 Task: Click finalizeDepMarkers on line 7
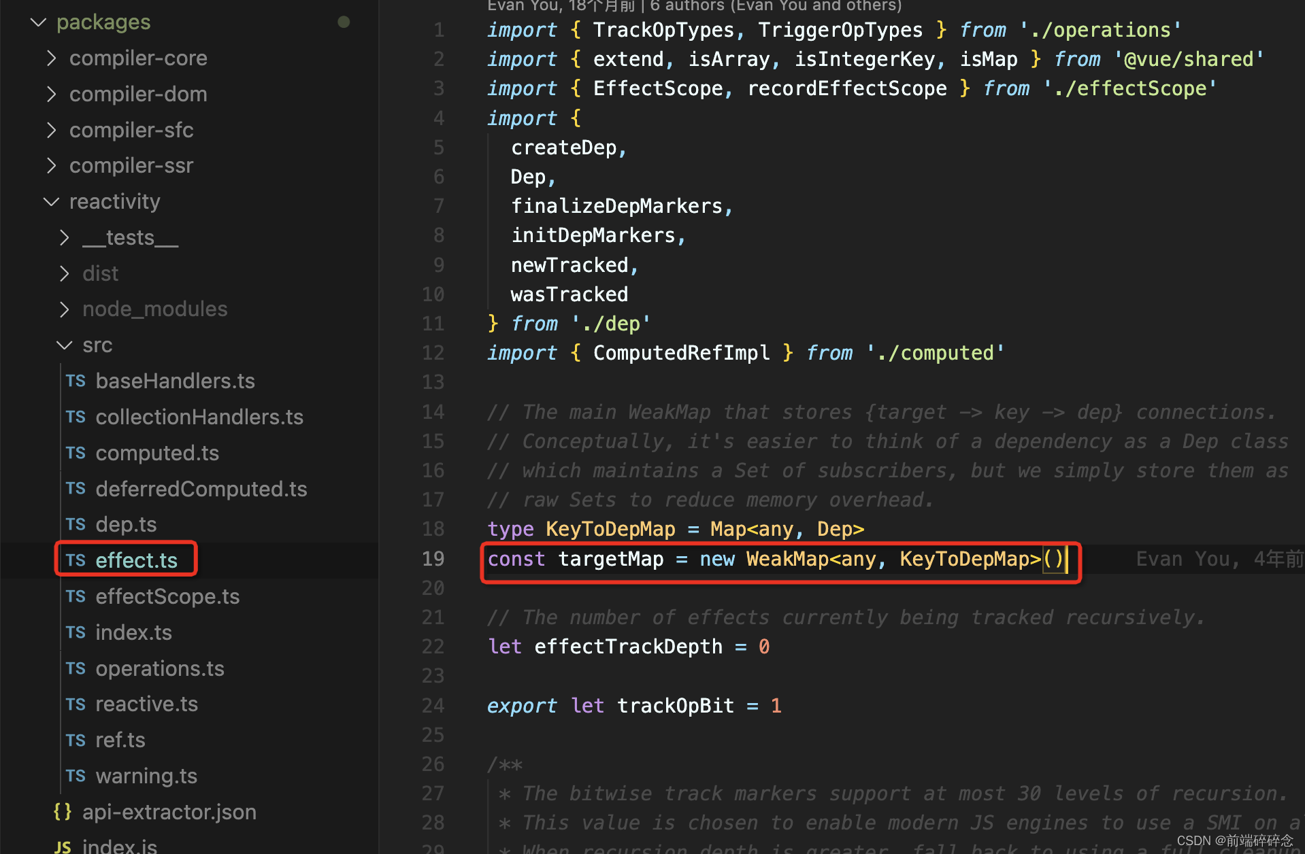616,206
